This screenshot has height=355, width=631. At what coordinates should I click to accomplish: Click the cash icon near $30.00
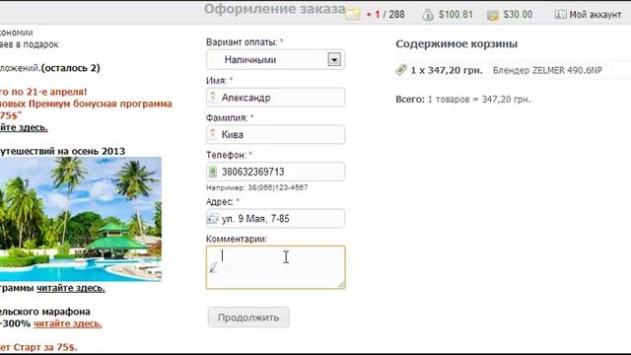(493, 16)
